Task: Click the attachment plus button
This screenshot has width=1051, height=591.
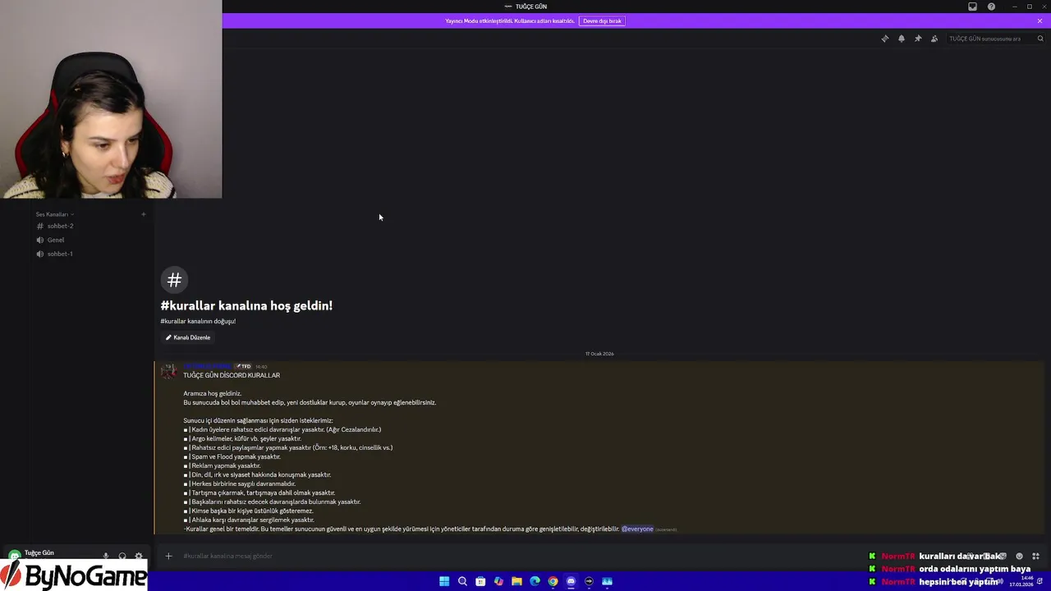Action: (168, 556)
